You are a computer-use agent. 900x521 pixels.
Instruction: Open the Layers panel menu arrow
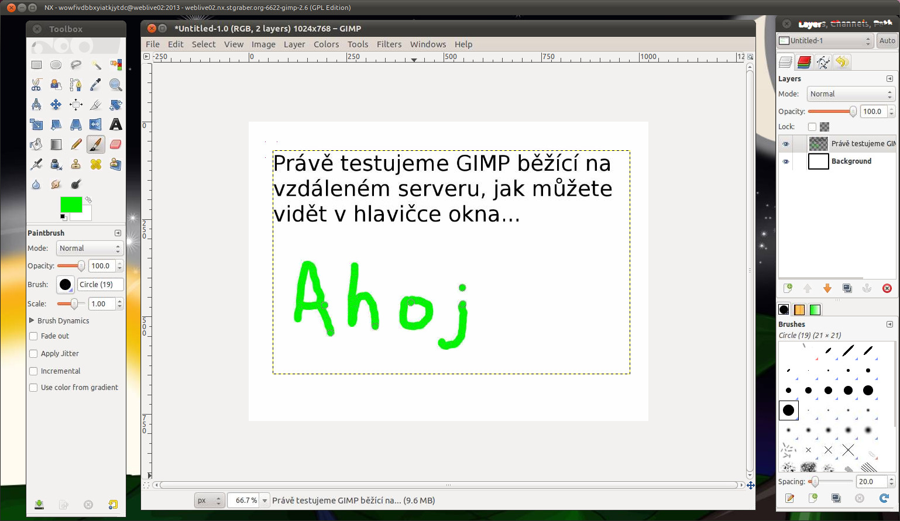click(x=889, y=78)
